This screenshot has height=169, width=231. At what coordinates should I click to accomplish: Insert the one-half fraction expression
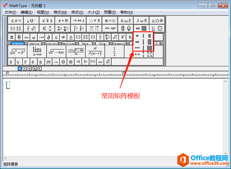115,51
